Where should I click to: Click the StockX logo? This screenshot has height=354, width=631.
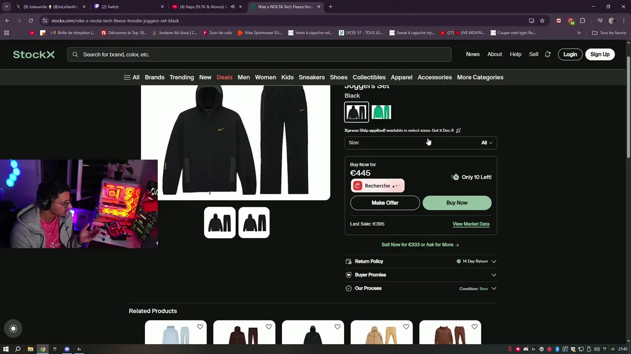(x=34, y=55)
